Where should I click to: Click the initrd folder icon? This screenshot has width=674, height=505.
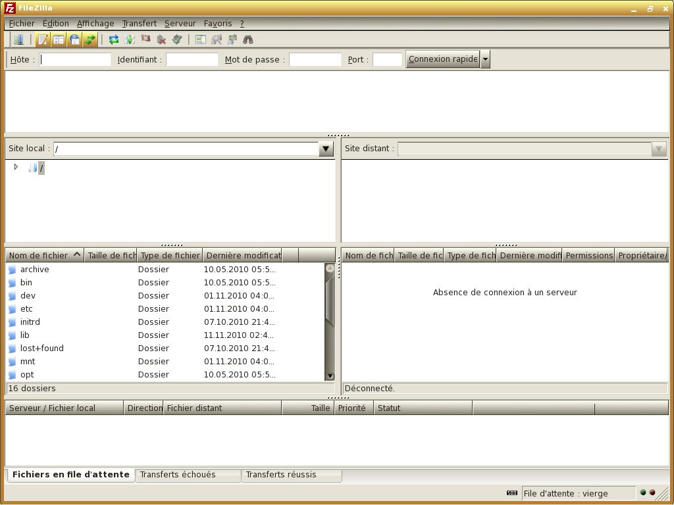pyautogui.click(x=12, y=322)
